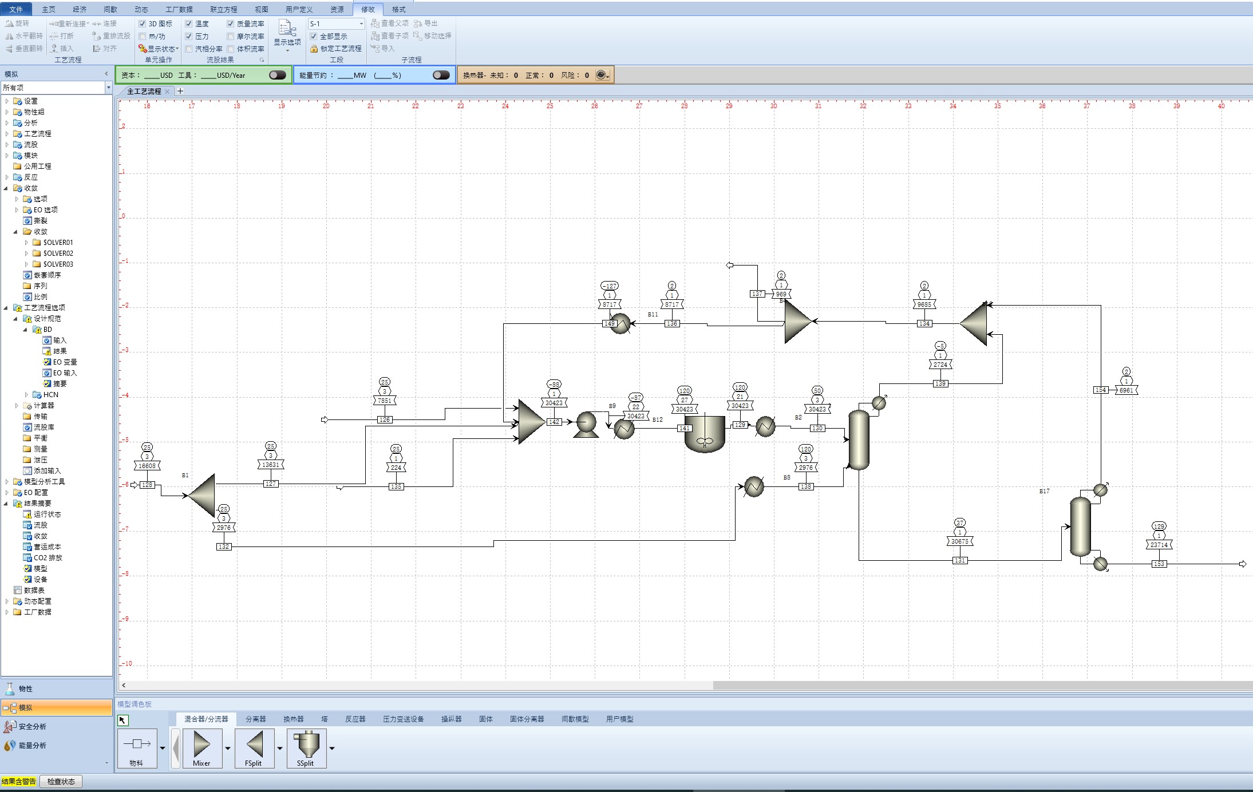
Task: Switch on the 资本 economics toggle
Action: [x=278, y=75]
